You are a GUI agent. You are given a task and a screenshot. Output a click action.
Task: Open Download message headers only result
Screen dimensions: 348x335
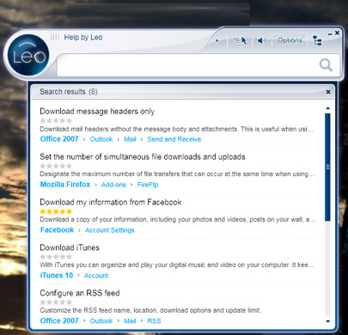coord(97,112)
